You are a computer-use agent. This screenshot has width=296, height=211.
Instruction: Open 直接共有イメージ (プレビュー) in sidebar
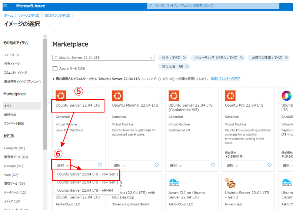[x=22, y=81]
